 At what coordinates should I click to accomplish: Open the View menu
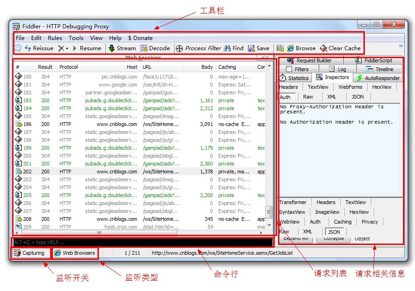click(96, 38)
